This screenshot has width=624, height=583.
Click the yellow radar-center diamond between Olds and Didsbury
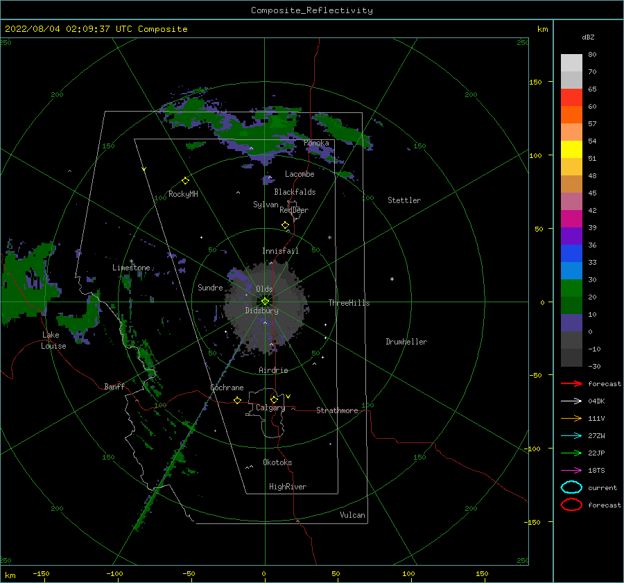[265, 302]
